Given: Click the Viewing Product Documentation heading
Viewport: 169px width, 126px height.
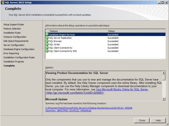Looking at the screenshot, I should [x=77, y=73].
